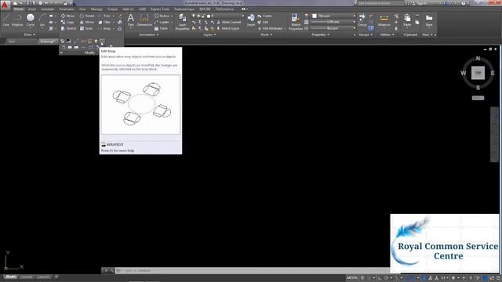Select the Text annotation tool
This screenshot has width=502, height=282.
coord(131,20)
